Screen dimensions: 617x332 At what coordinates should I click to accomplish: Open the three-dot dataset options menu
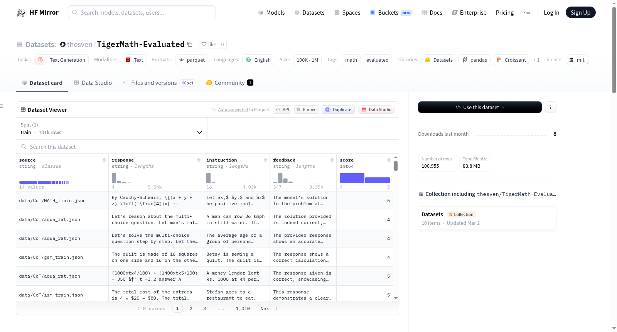point(551,107)
